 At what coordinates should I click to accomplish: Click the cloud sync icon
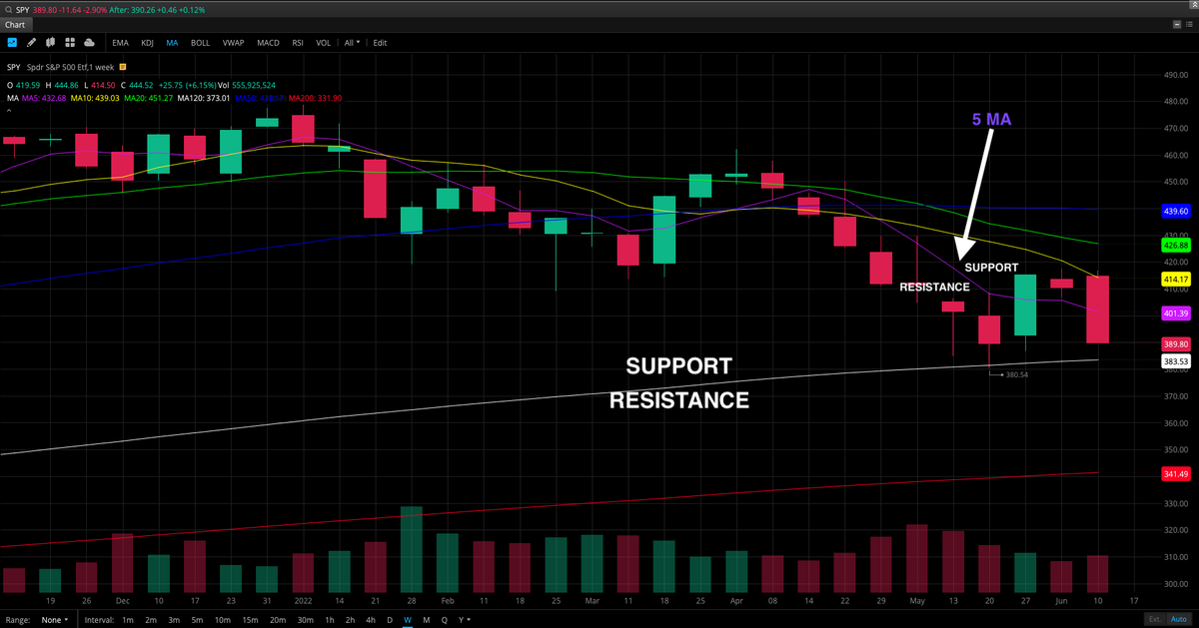(90, 43)
